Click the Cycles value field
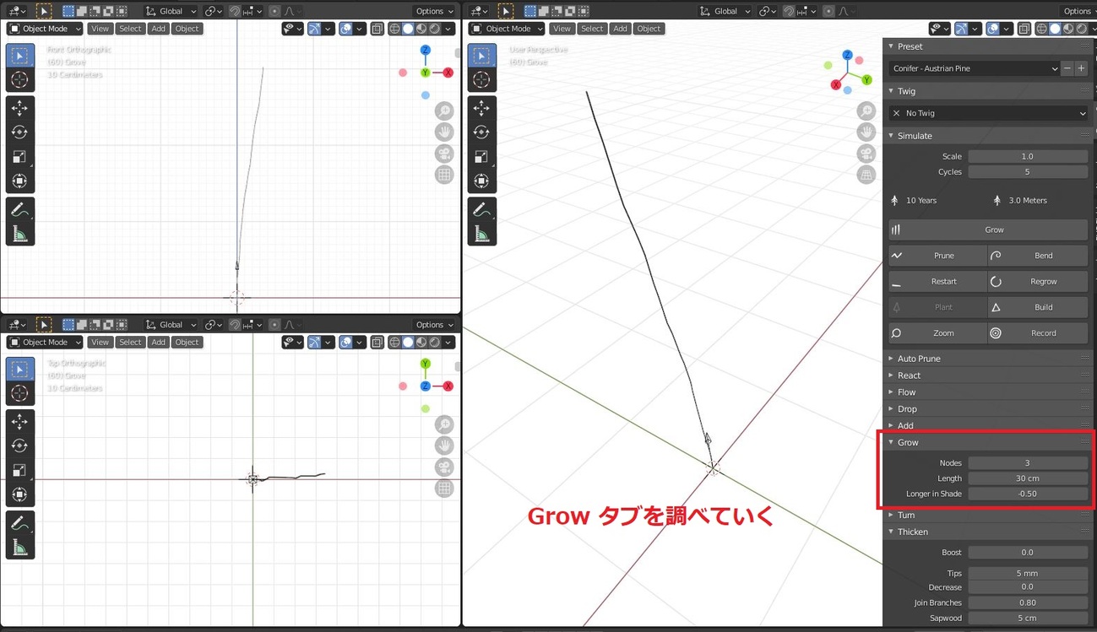1097x632 pixels. pos(1027,172)
